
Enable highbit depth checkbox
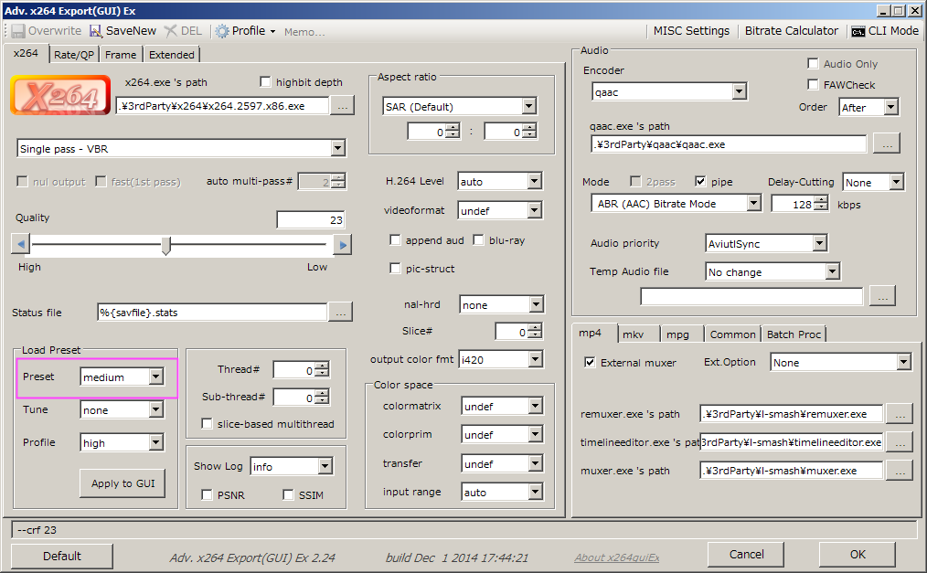pyautogui.click(x=265, y=81)
